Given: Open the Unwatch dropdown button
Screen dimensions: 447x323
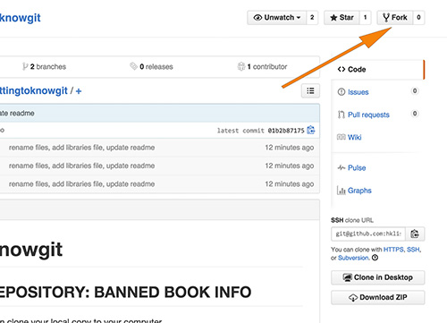Looking at the screenshot, I should coord(277,18).
